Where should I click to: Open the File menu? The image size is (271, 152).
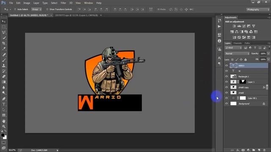point(11,3)
